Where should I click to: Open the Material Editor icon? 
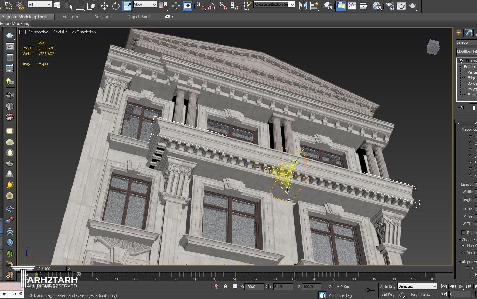pyautogui.click(x=377, y=6)
